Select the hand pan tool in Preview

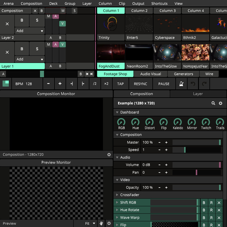click(x=101, y=223)
